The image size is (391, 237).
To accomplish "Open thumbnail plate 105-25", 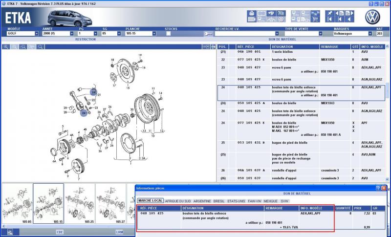I will (80, 204).
